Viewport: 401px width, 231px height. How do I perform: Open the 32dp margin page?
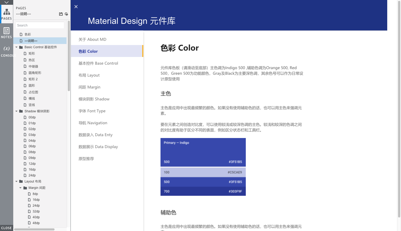tap(36, 211)
